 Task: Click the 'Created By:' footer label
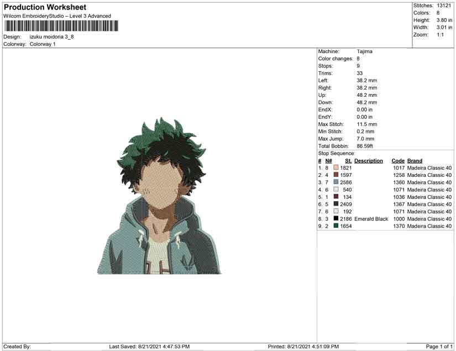[x=17, y=347]
